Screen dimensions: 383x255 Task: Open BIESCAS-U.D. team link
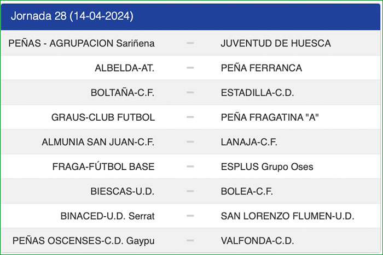123,191
